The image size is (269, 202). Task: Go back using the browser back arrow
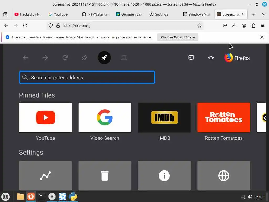click(6, 26)
